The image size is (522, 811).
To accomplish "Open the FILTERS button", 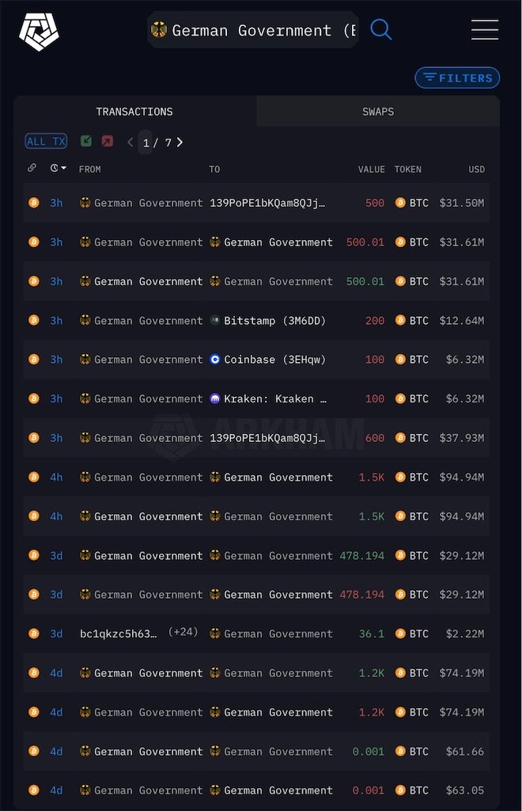I will pyautogui.click(x=457, y=78).
